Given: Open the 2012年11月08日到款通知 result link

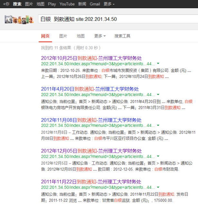Looking at the screenshot, I should (x=91, y=120).
